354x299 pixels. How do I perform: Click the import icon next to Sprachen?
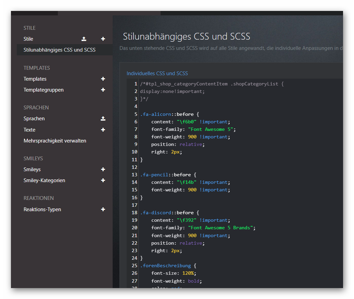click(103, 119)
